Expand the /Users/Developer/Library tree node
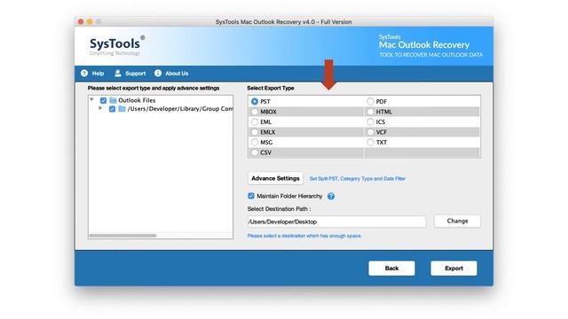Image resolution: width=568 pixels, height=319 pixels. [100, 108]
